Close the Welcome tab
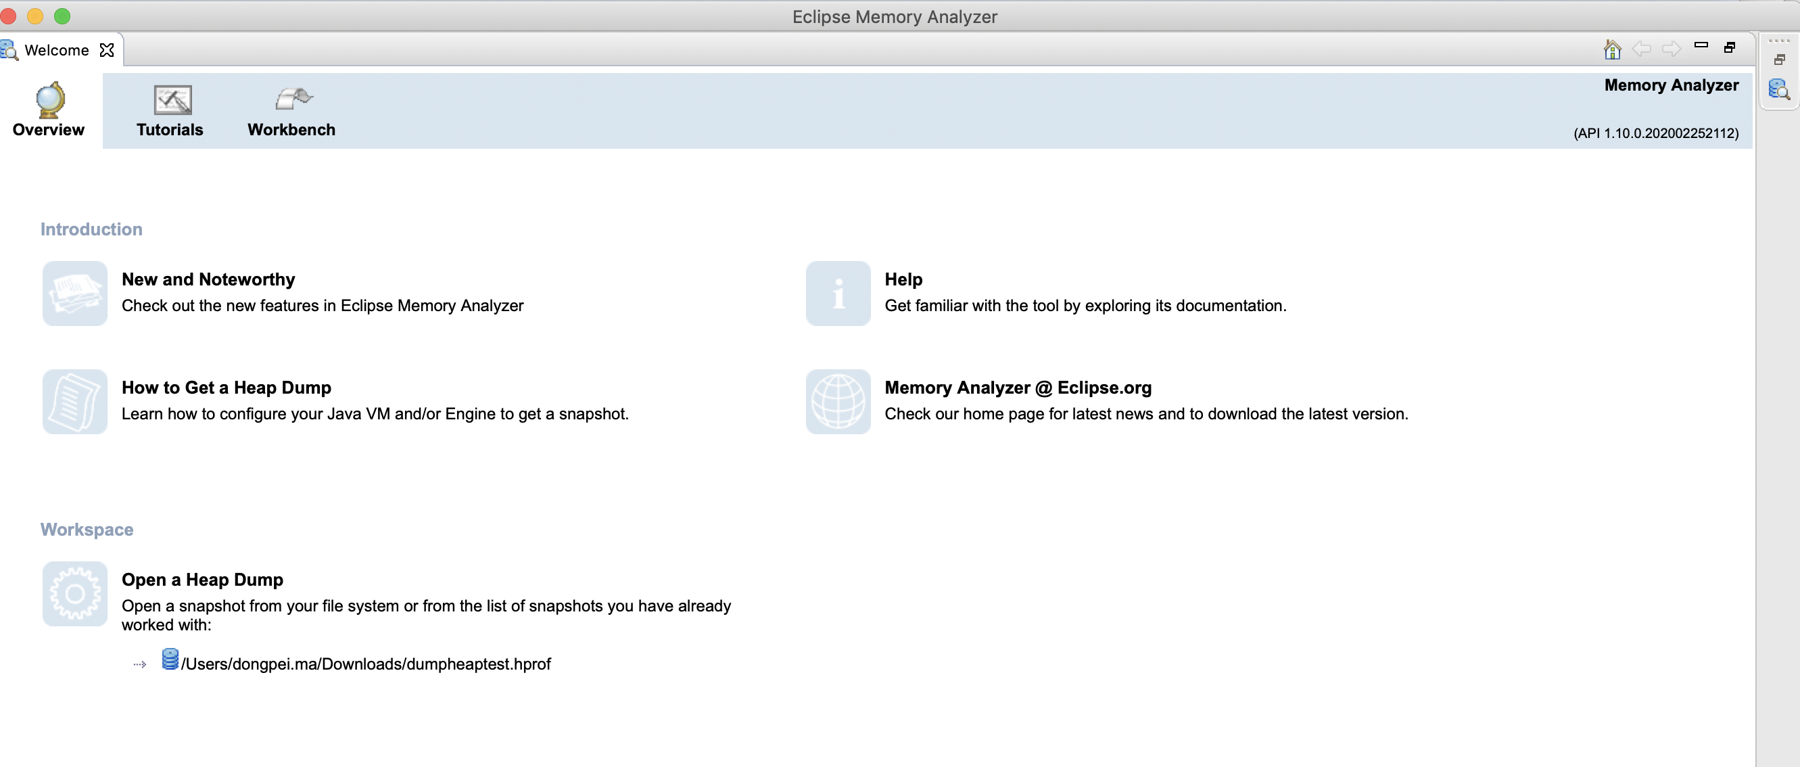The width and height of the screenshot is (1800, 767). tap(107, 49)
